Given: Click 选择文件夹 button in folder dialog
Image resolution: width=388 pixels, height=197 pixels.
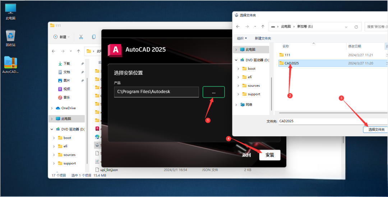Looking at the screenshot, I should click(x=376, y=129).
